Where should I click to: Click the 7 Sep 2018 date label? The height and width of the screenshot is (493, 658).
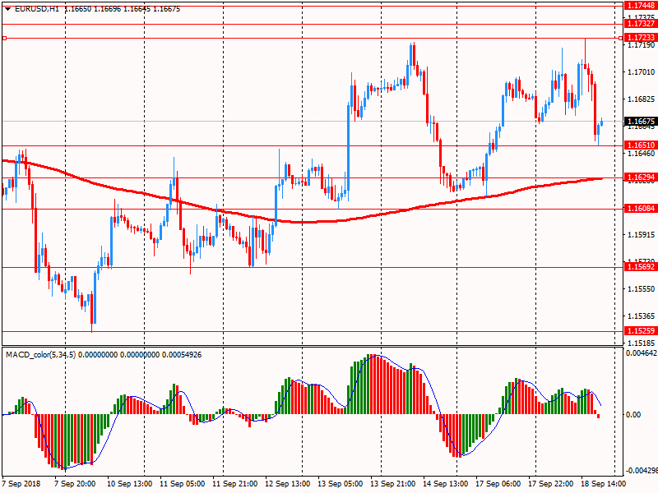tap(21, 483)
